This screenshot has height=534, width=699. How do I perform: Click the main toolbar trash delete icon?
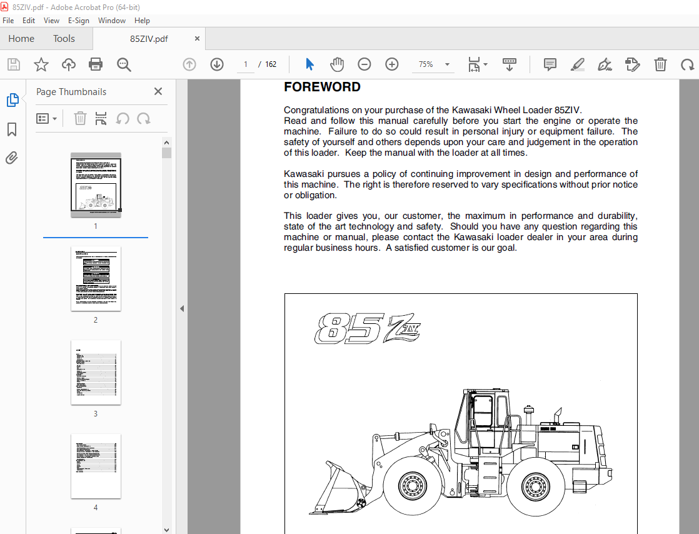[660, 64]
